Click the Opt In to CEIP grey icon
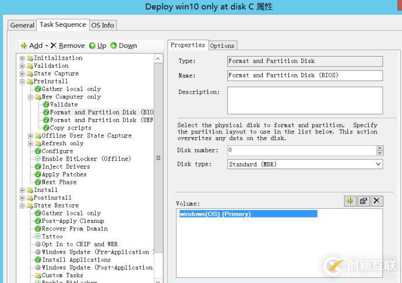The width and height of the screenshot is (402, 283). pos(38,244)
